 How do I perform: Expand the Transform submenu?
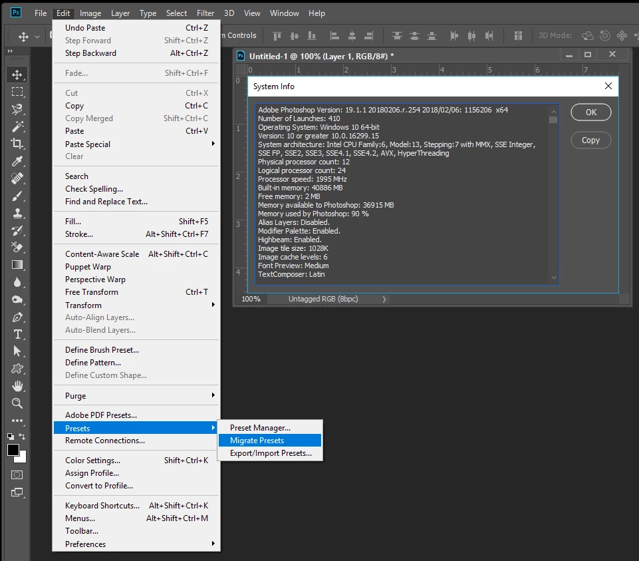click(x=136, y=305)
